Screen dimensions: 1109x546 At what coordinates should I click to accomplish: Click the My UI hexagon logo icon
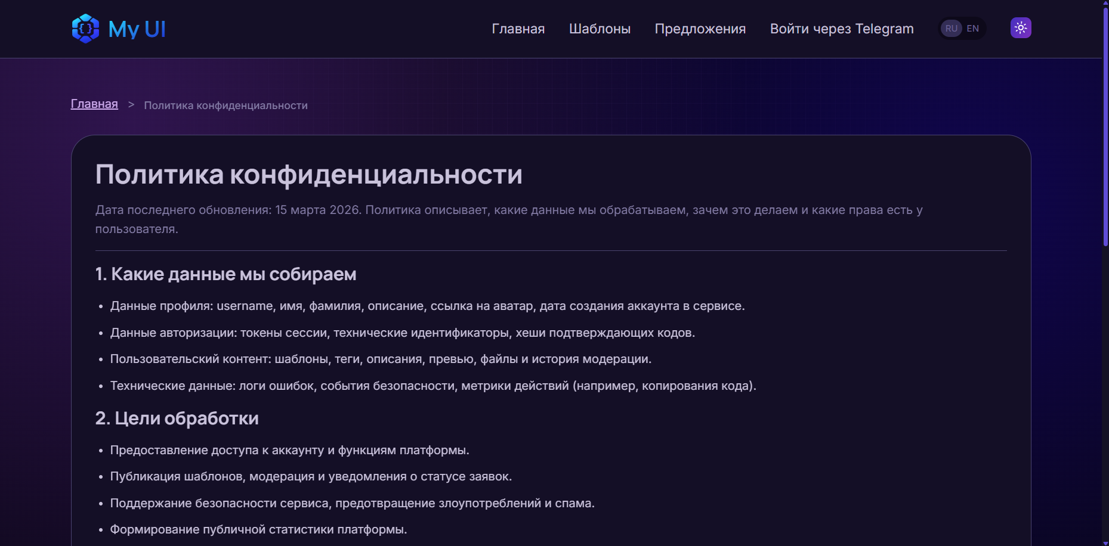85,29
